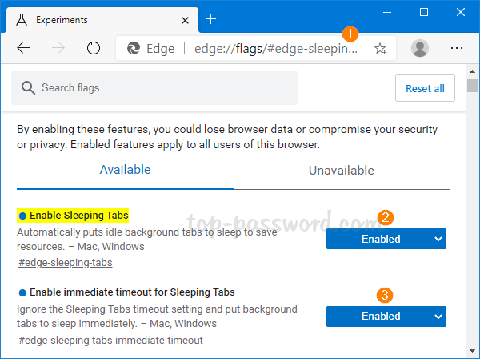Click the magnifier icon in search flags

tap(29, 87)
